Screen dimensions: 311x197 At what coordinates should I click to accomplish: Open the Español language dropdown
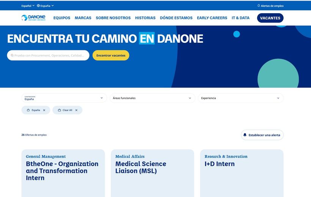click(x=28, y=6)
